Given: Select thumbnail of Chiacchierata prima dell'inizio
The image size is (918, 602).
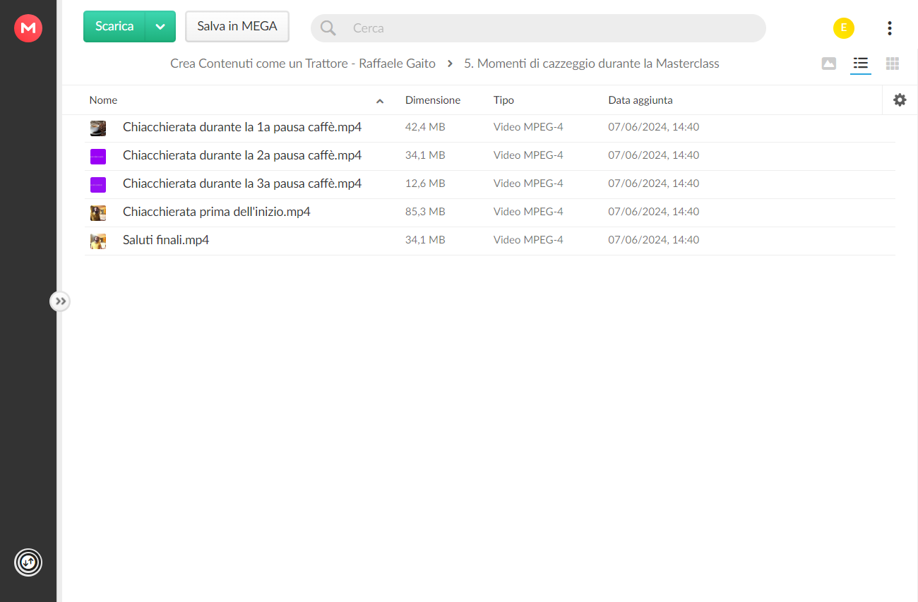Looking at the screenshot, I should coord(98,212).
